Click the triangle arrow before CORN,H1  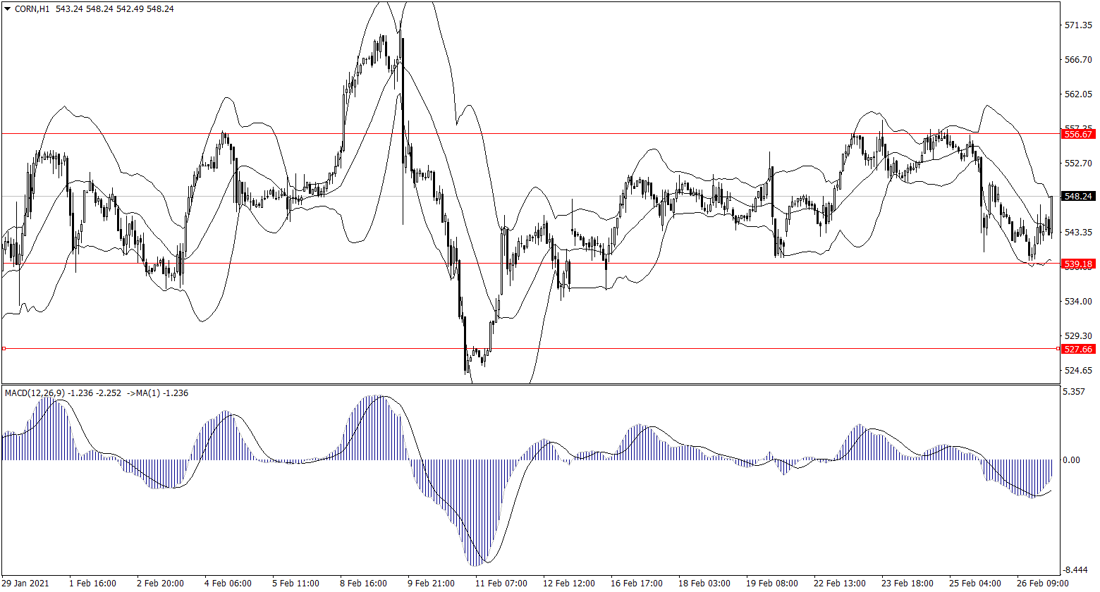tap(7, 9)
